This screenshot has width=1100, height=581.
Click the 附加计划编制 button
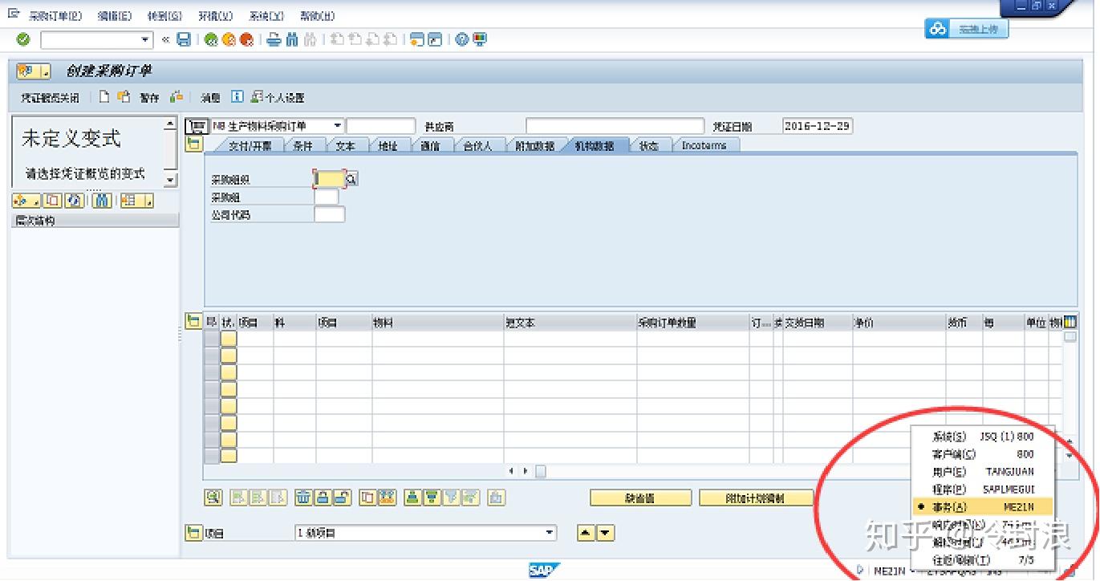(757, 498)
